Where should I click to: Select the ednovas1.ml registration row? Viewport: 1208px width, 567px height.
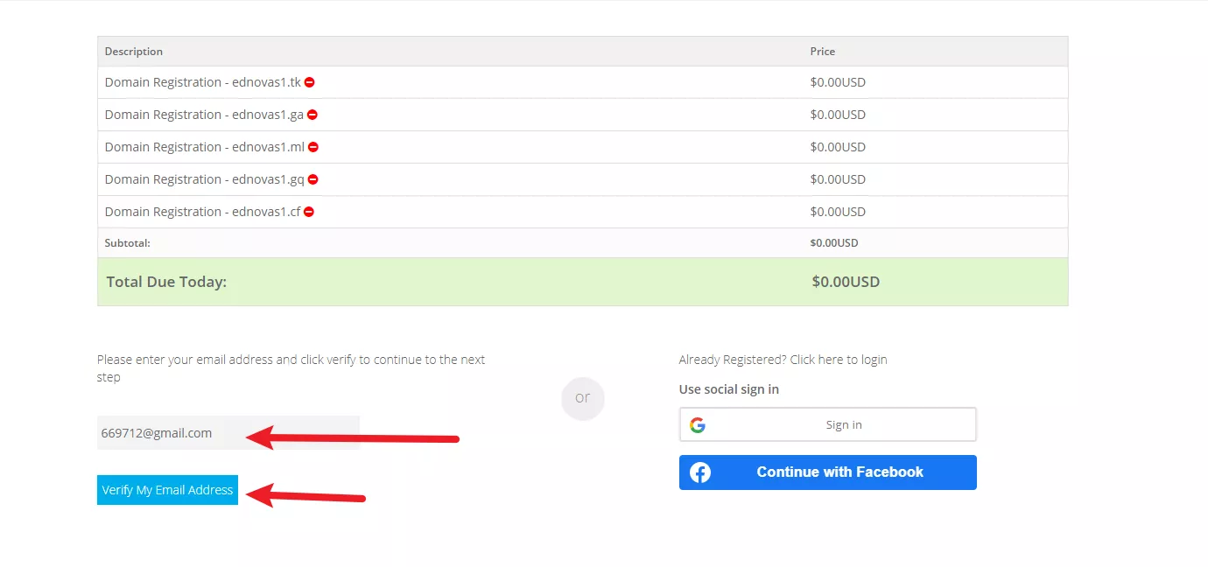click(x=582, y=147)
